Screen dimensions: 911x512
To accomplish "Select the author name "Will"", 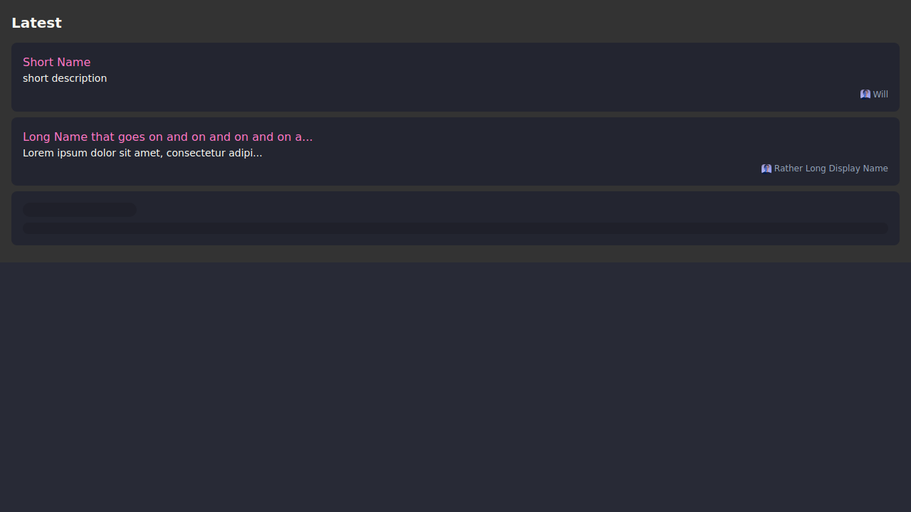I will [x=880, y=95].
